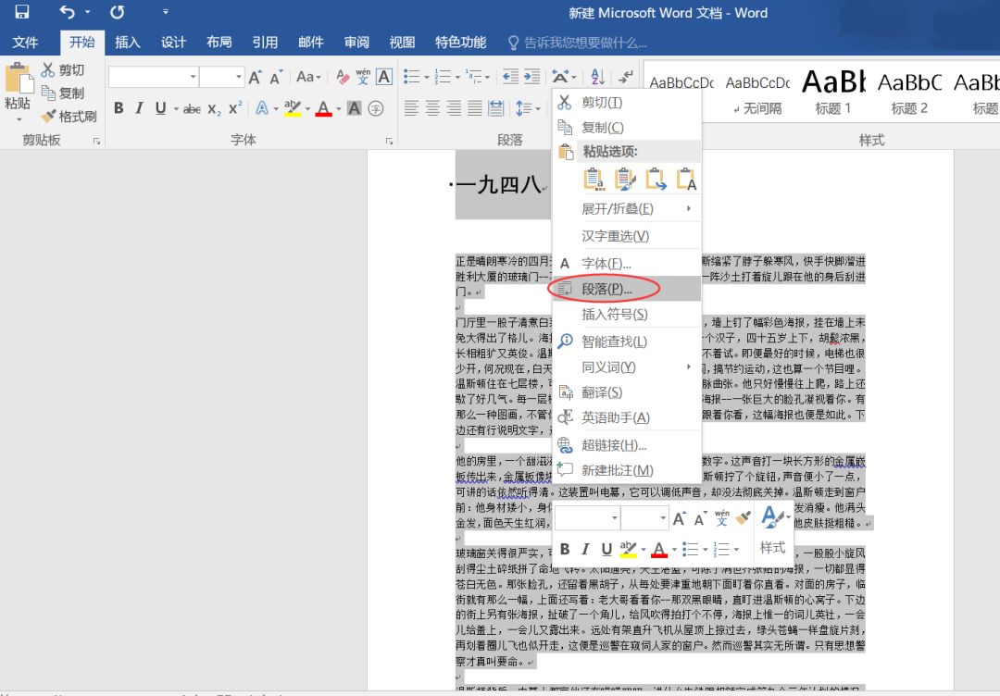Click the enclosed character 字 icon

pos(376,108)
